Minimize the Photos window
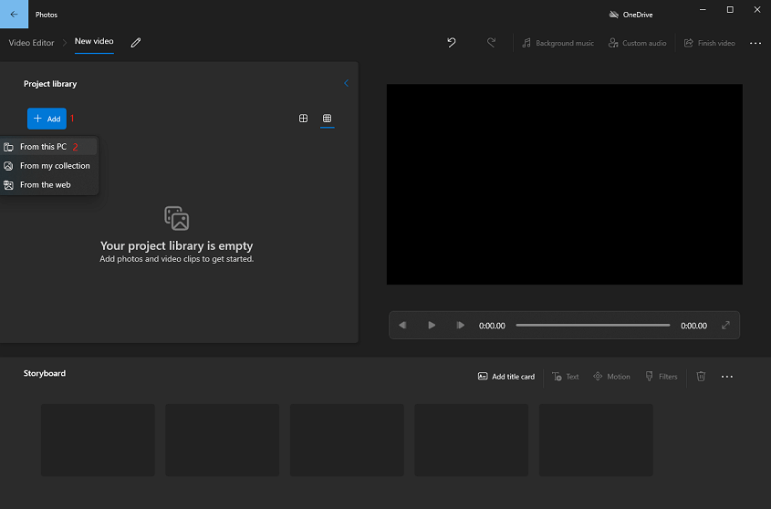 [703, 10]
